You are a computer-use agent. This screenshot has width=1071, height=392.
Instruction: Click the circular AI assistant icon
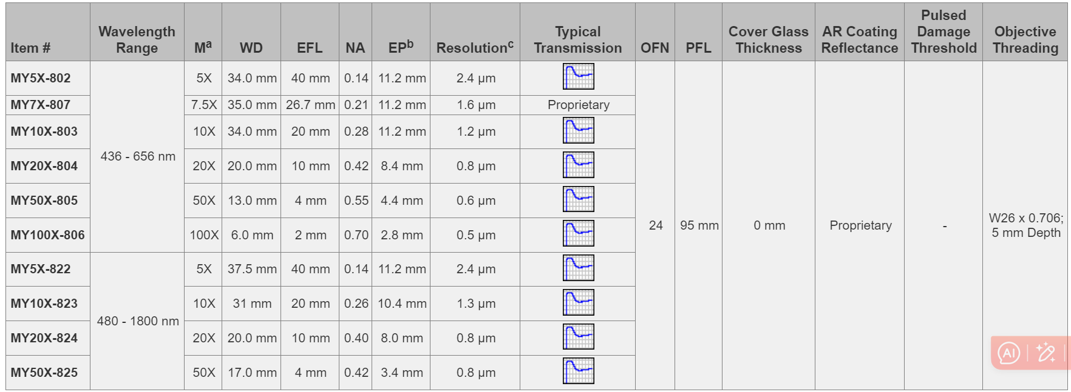[1008, 353]
